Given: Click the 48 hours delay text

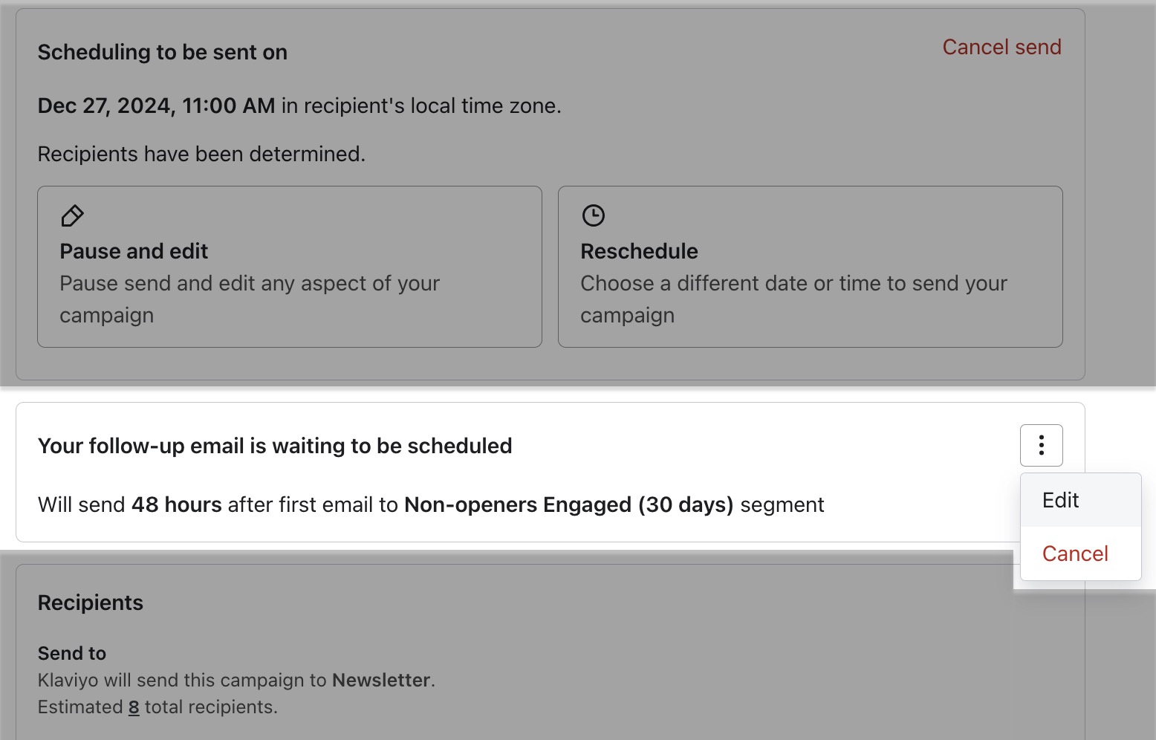Looking at the screenshot, I should coord(176,504).
